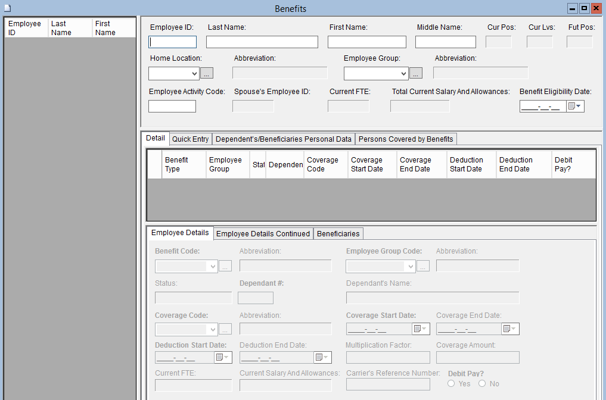Screen dimensions: 606x400
Task: Click the Benefit Code lookup ellipsis button
Action: click(225, 266)
